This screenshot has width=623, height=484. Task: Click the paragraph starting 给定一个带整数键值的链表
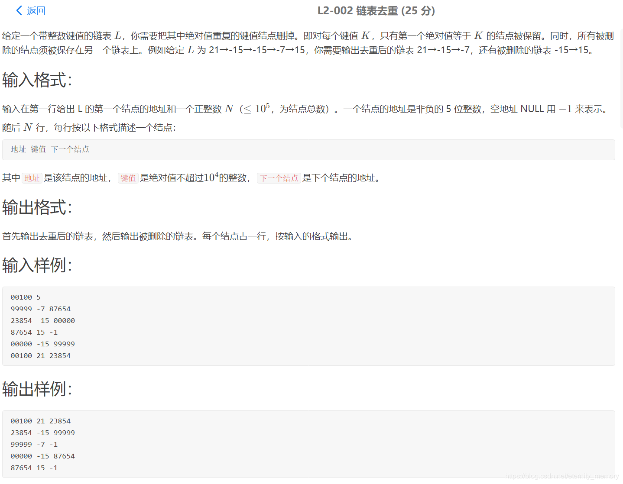pyautogui.click(x=308, y=43)
